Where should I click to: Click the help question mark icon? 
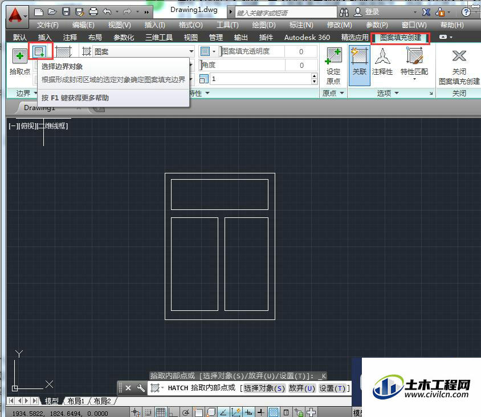(x=466, y=13)
